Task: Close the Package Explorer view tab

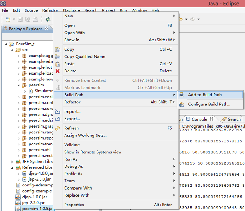Action: pyautogui.click(x=46, y=29)
